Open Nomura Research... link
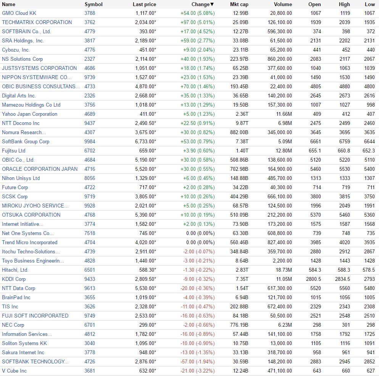Screen dimensions: 379x376 pos(24,133)
